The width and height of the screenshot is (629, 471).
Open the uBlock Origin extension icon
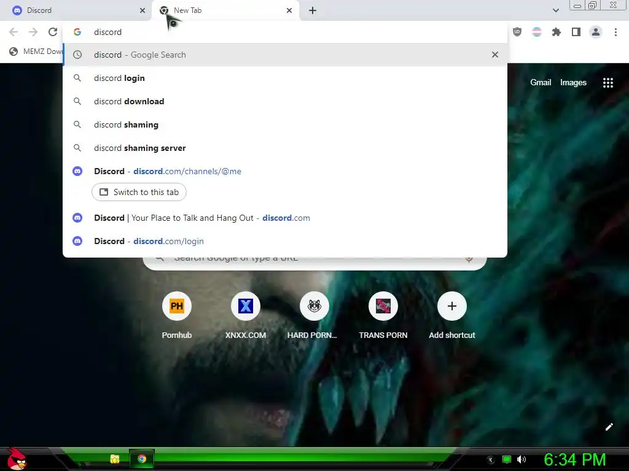[517, 32]
